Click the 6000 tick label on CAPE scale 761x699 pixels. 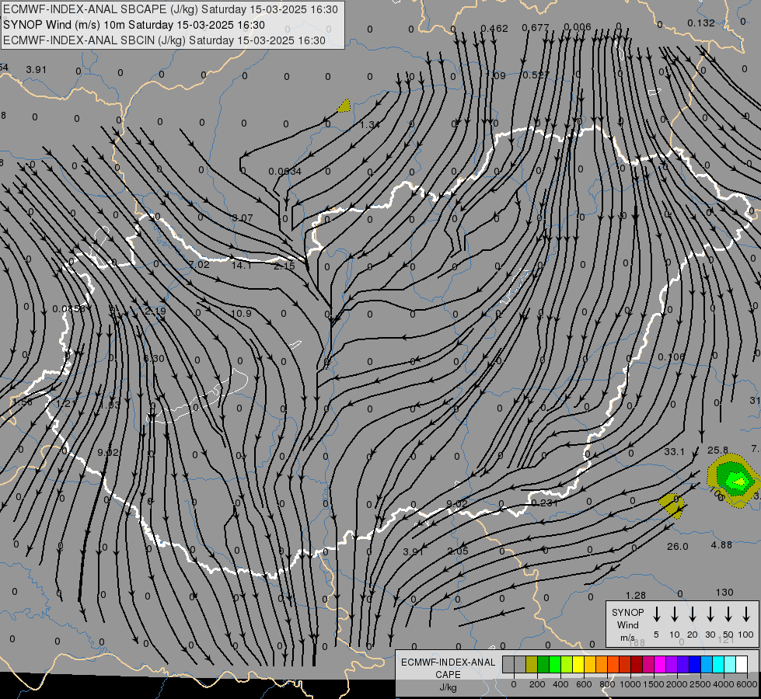point(747,684)
